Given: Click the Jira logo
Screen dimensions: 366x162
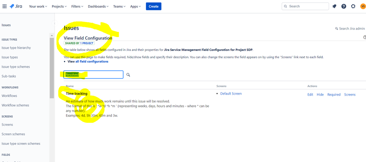Looking at the screenshot, I should click(16, 6).
